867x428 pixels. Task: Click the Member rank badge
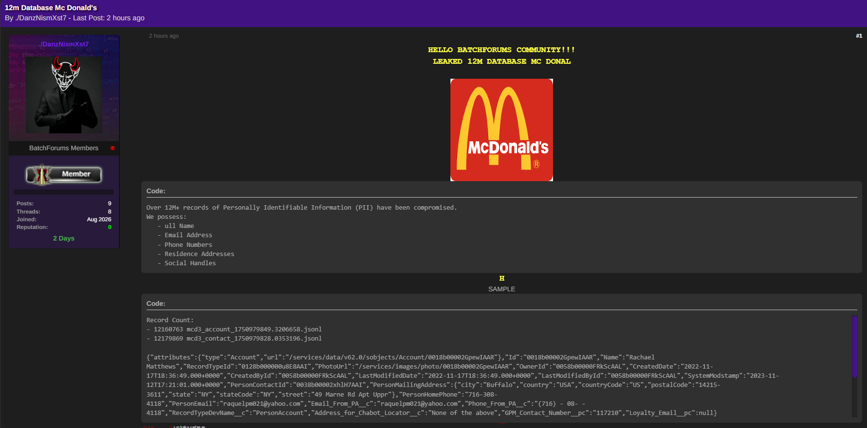[x=64, y=174]
